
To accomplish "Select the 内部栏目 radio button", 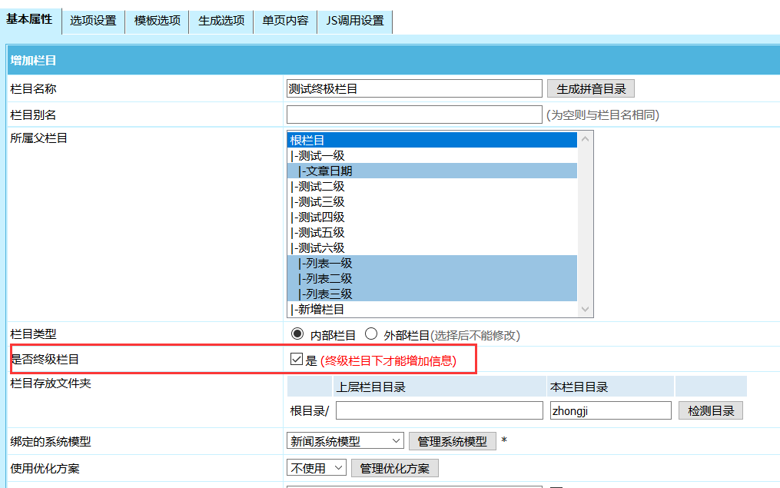I will 297,334.
